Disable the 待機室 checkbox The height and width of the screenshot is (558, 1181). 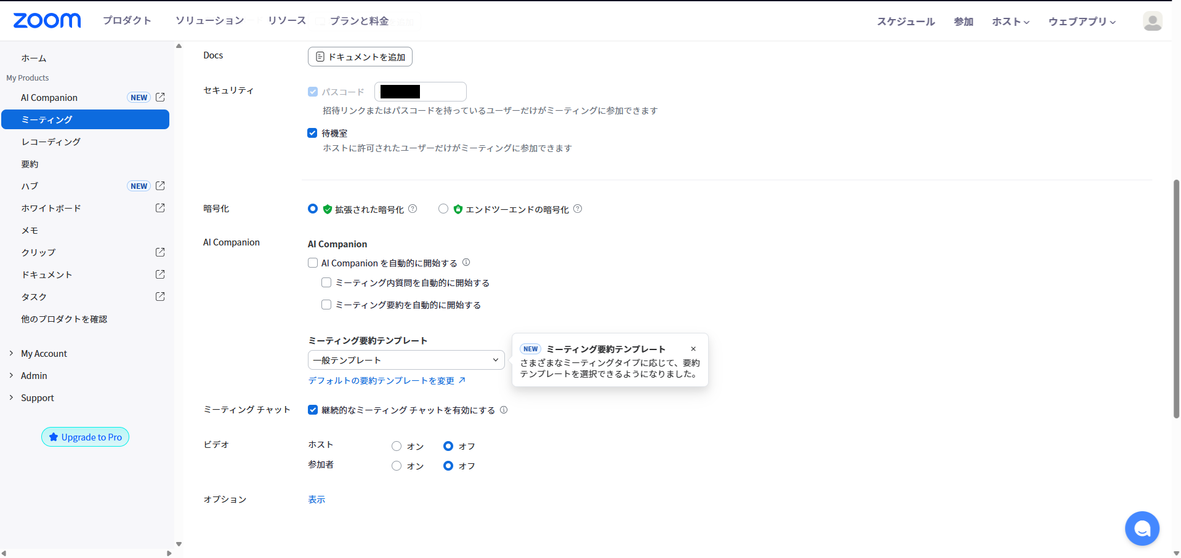point(312,133)
